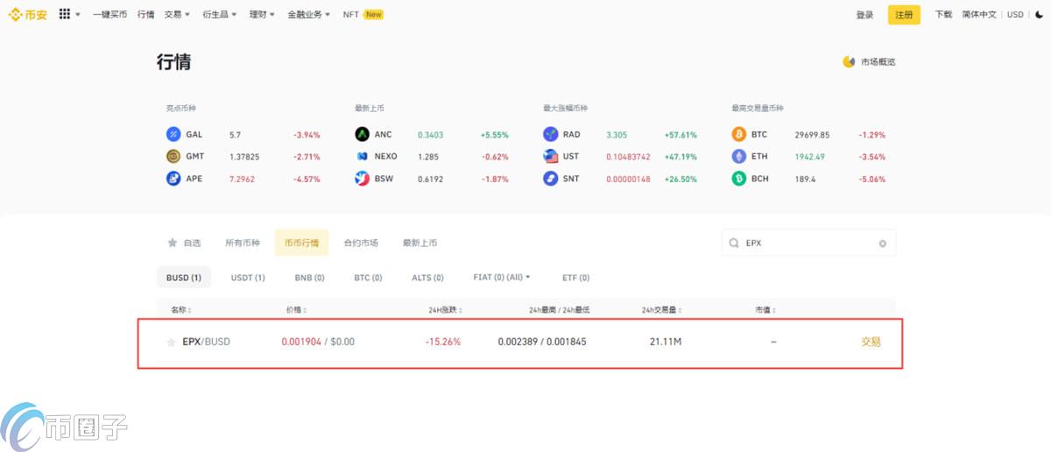Click the SNT coin icon

(x=550, y=179)
